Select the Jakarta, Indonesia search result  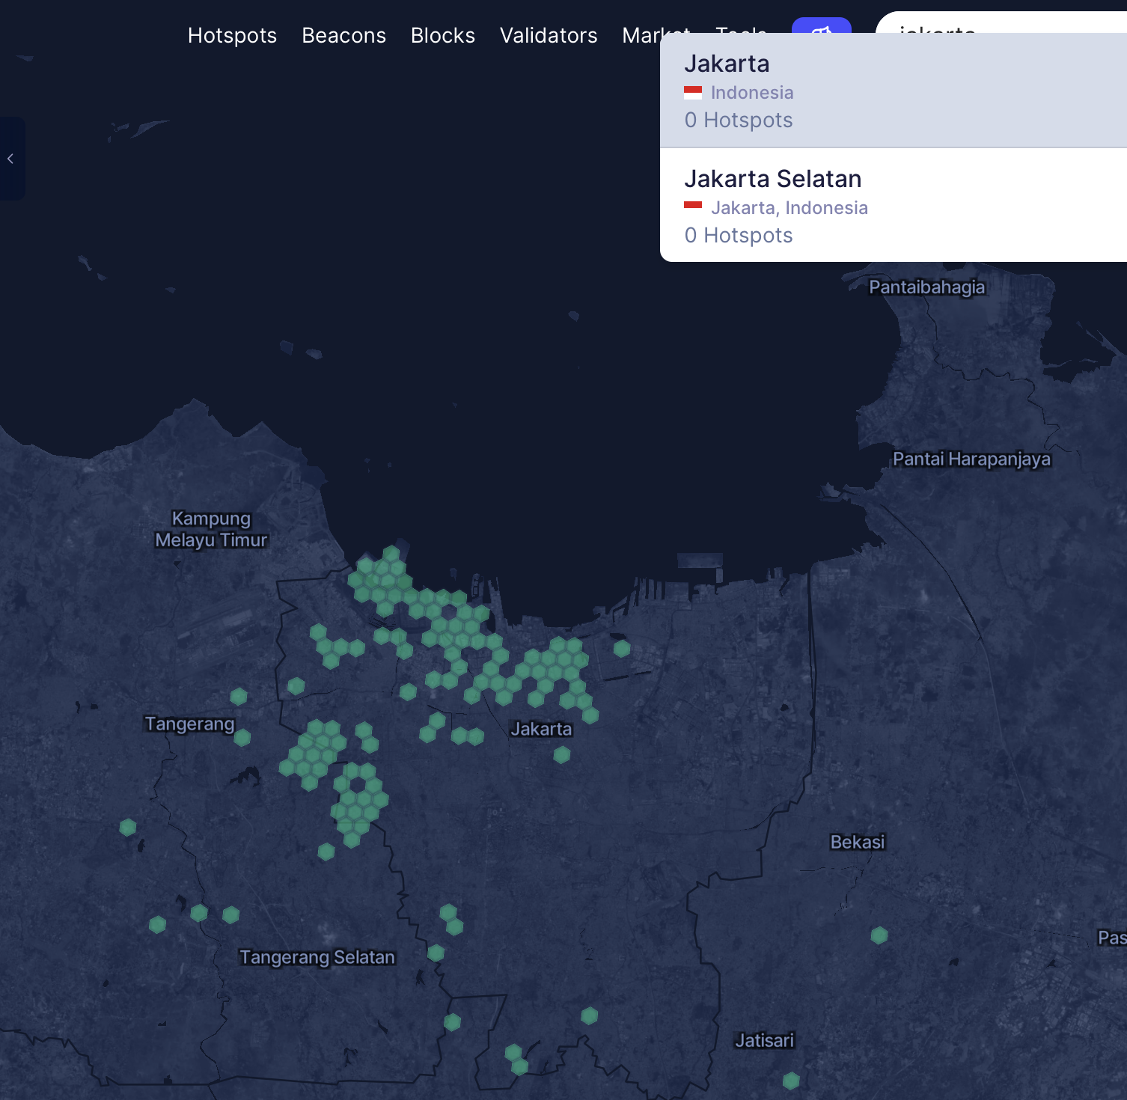coord(894,91)
